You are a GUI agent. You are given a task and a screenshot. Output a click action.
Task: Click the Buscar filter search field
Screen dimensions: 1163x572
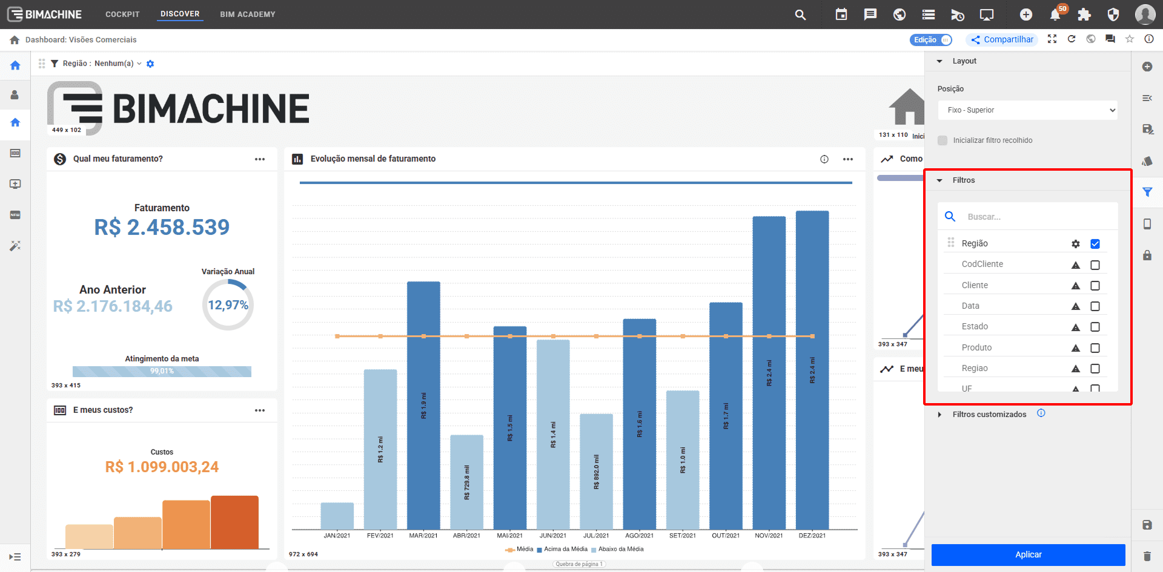[1036, 217]
